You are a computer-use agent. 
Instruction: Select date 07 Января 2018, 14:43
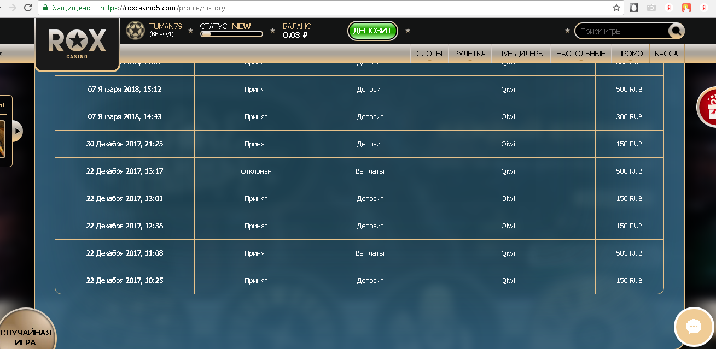125,116
